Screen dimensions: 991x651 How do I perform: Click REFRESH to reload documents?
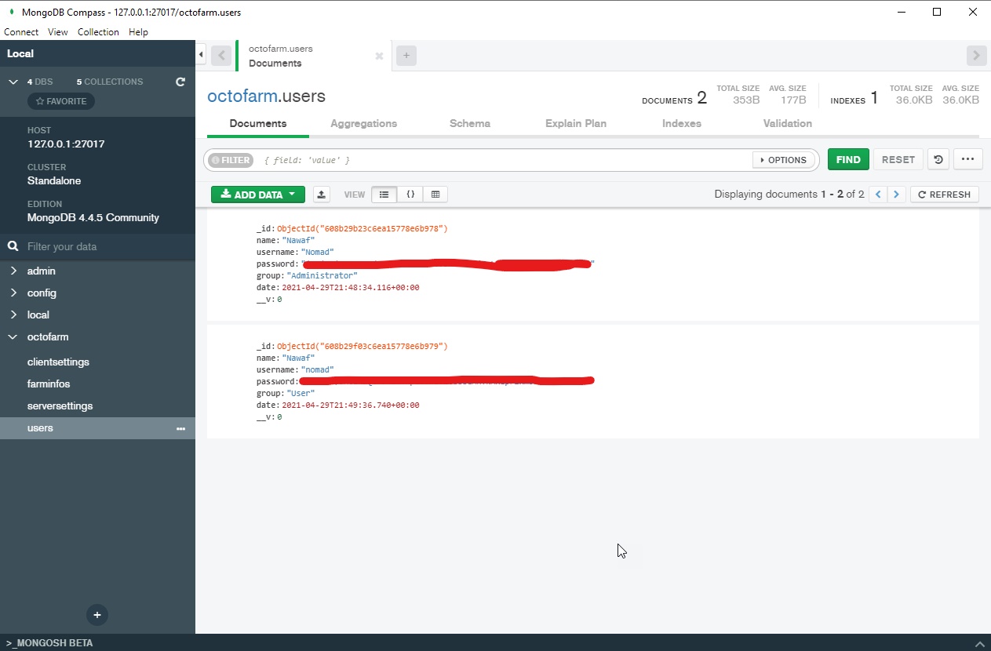(x=944, y=194)
